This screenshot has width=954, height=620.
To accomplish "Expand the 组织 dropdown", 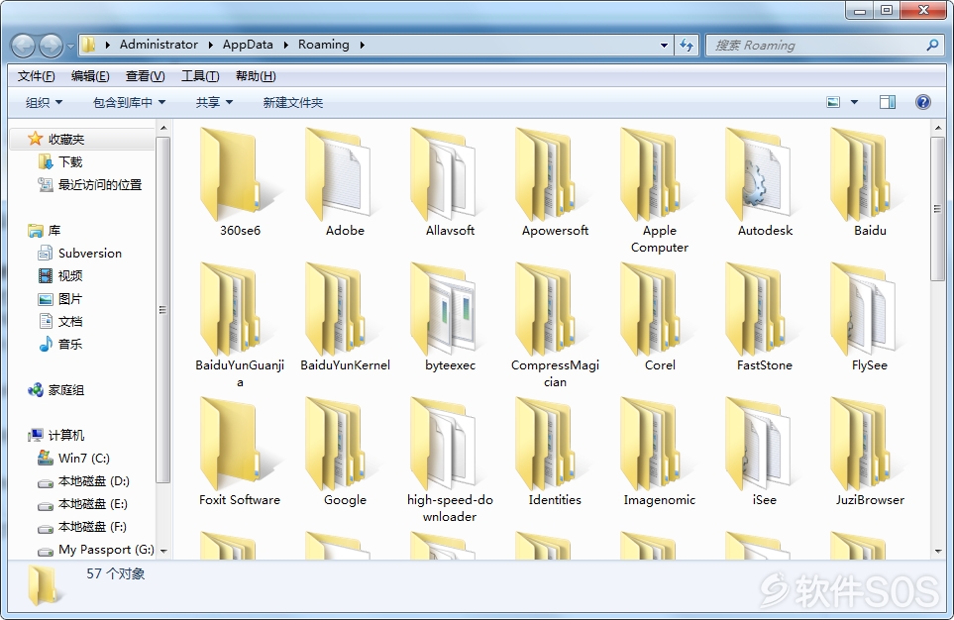I will [44, 102].
